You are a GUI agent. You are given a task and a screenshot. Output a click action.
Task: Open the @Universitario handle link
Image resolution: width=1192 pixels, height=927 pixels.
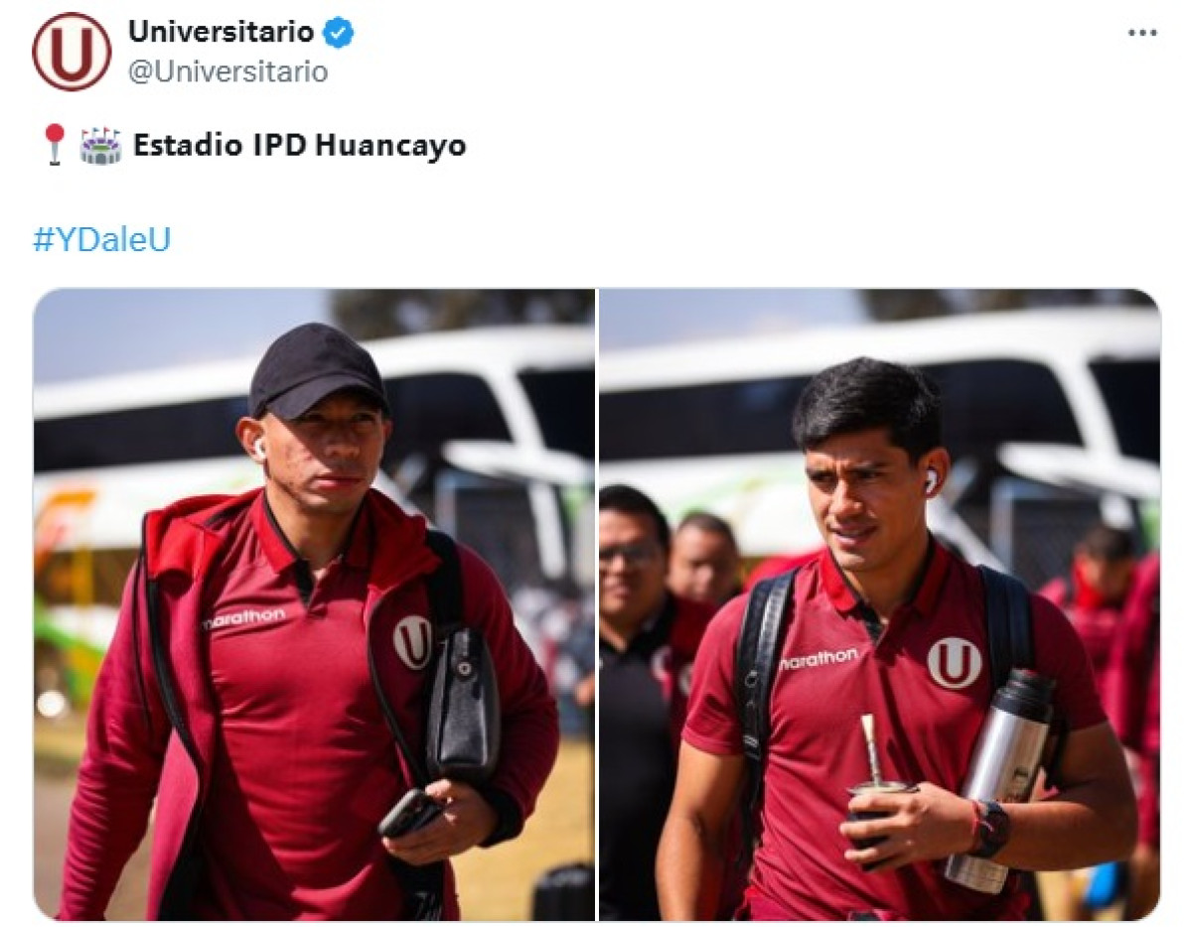[x=227, y=71]
